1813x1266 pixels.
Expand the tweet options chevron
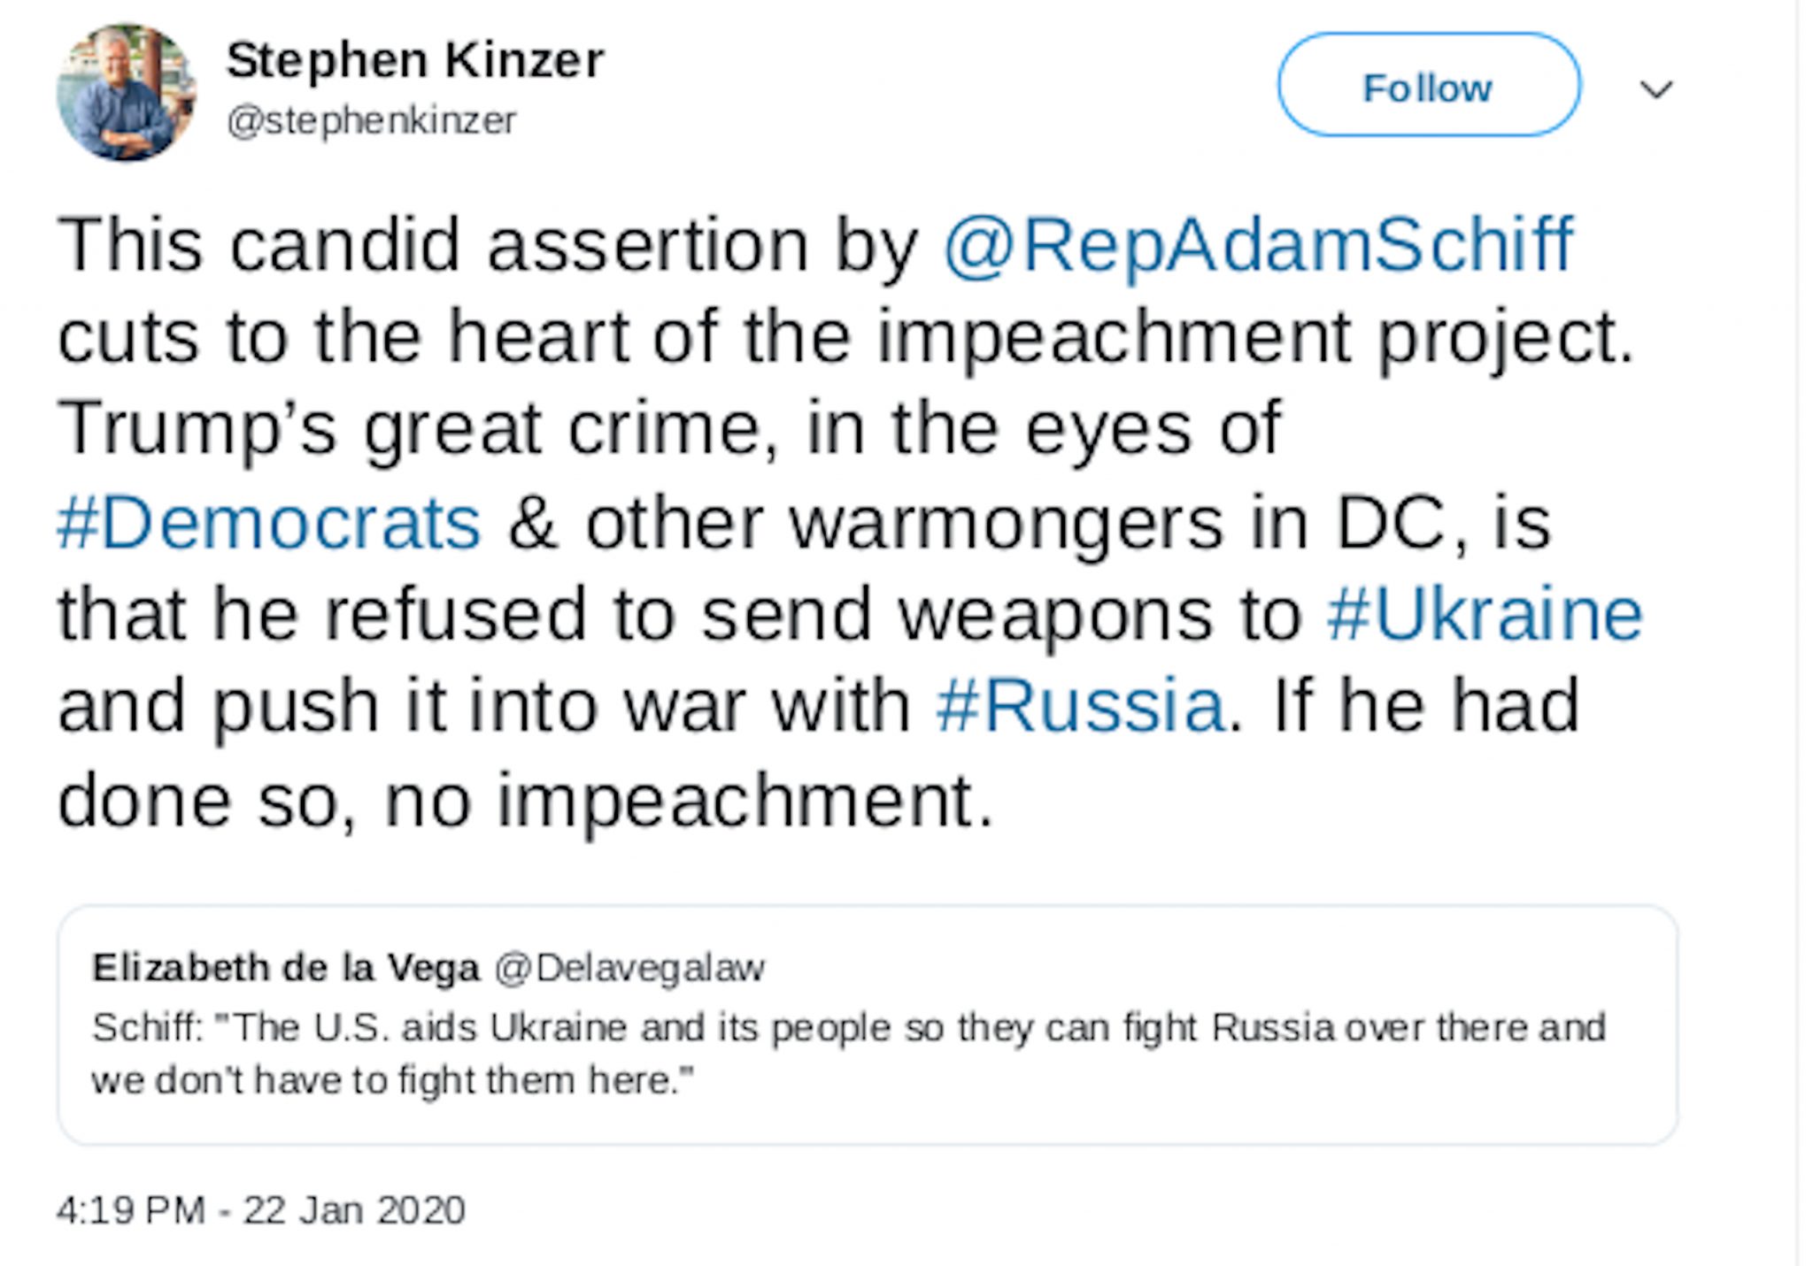tap(1655, 89)
